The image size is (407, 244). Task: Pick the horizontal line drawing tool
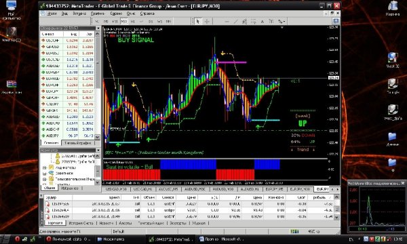click(x=227, y=22)
